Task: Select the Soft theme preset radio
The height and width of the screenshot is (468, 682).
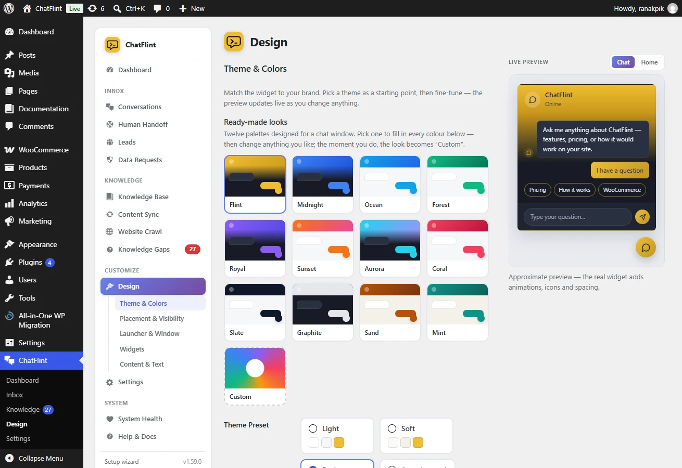Action: (x=392, y=428)
